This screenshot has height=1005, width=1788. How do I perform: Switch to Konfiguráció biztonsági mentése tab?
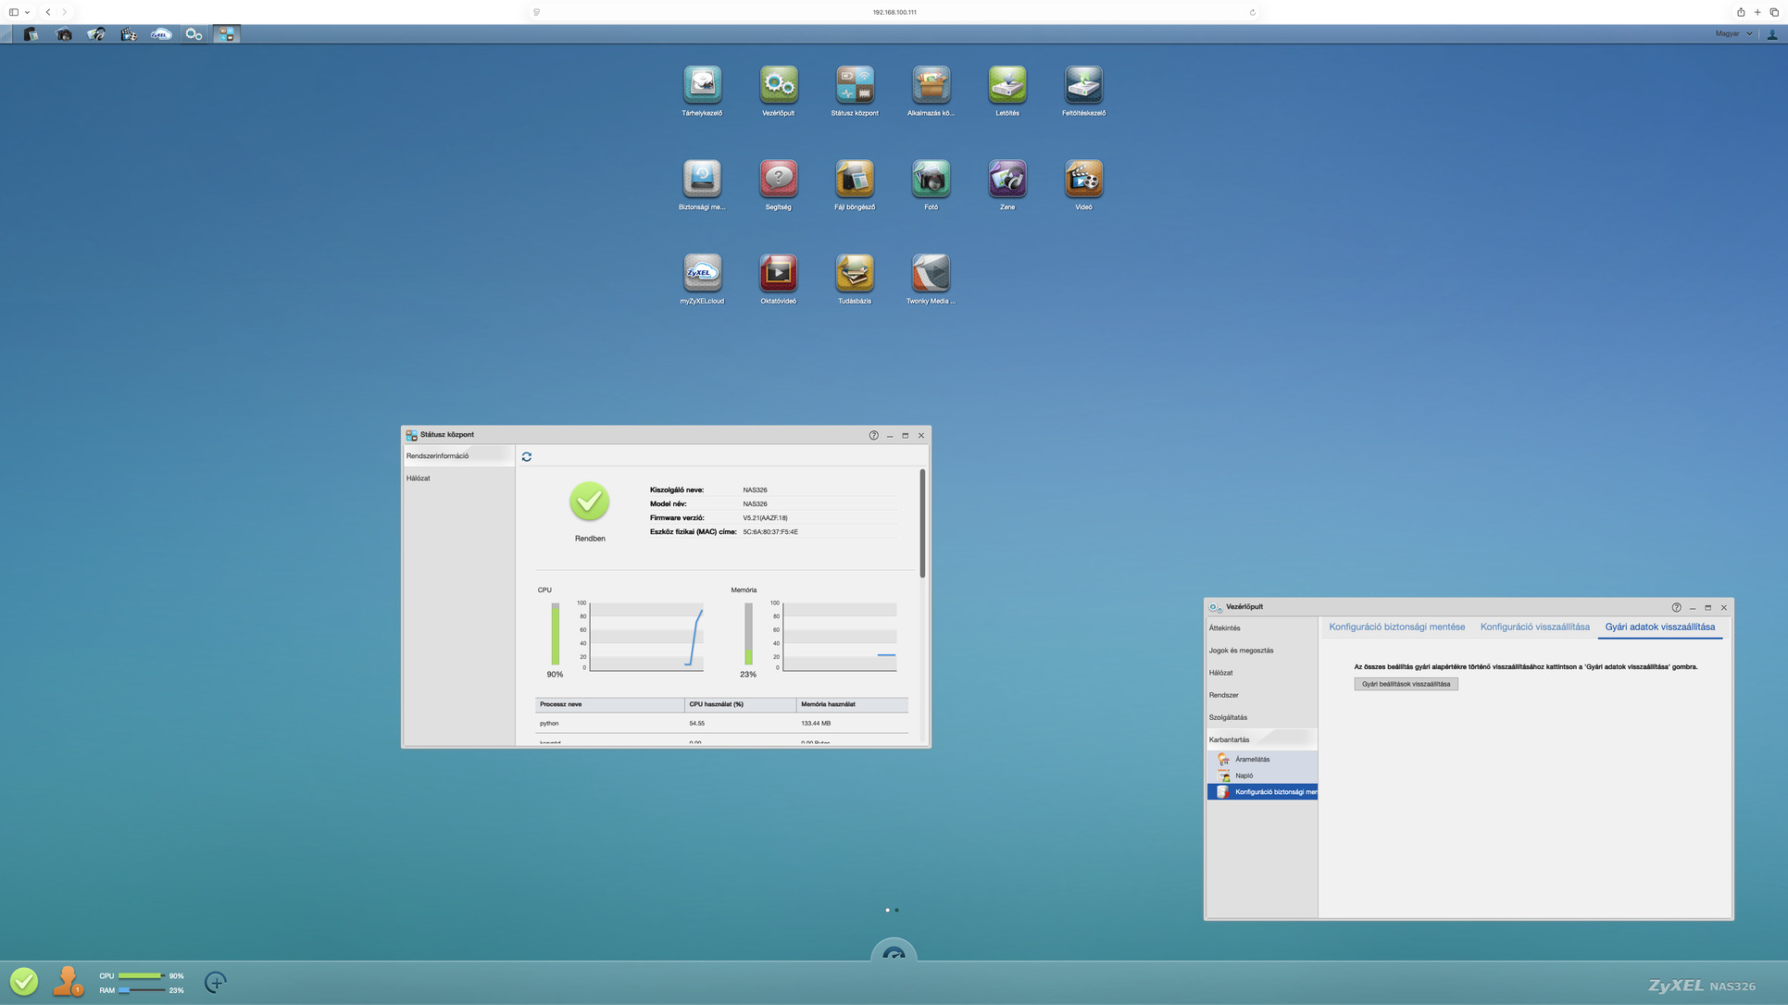click(x=1396, y=627)
